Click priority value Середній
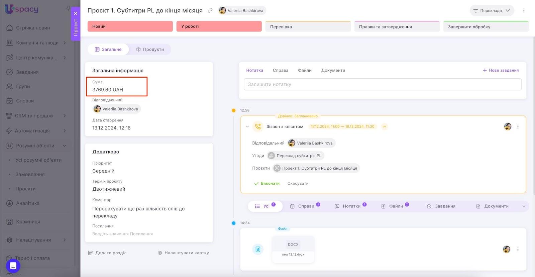 [x=103, y=171]
